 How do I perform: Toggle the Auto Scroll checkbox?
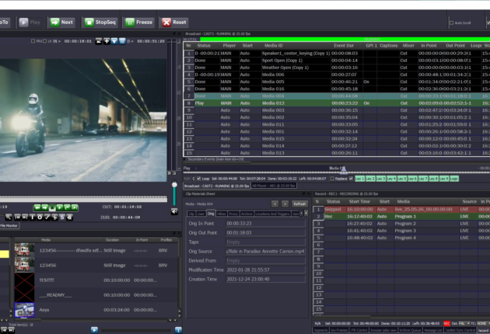pyautogui.click(x=451, y=23)
